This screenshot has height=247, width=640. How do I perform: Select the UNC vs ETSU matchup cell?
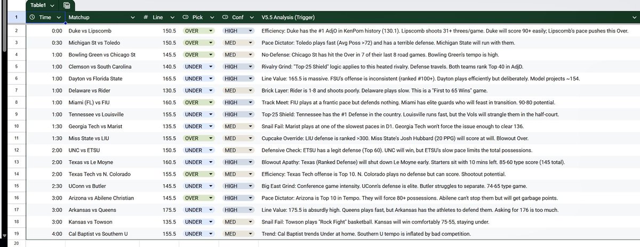(102, 150)
